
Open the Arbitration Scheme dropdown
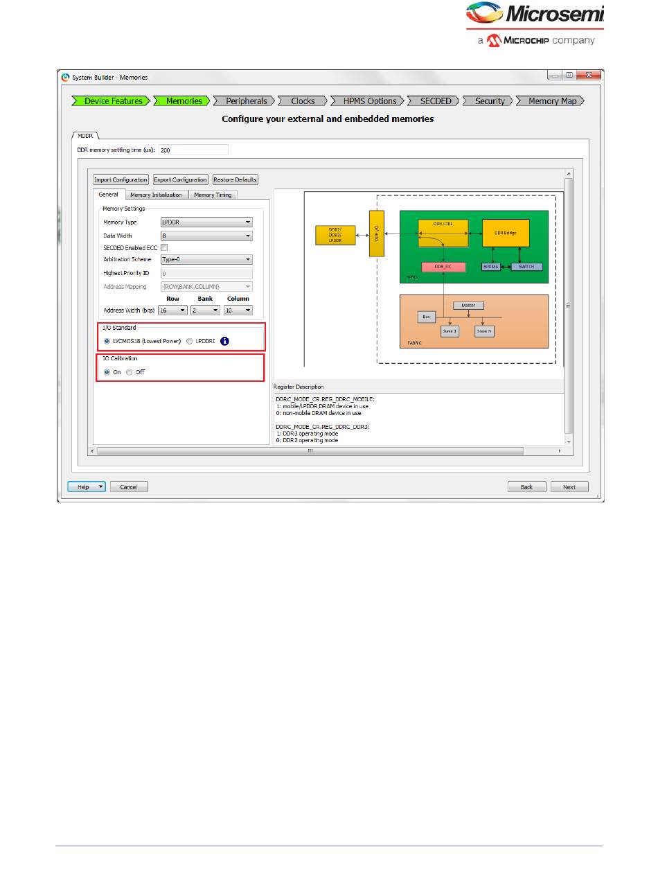point(206,260)
